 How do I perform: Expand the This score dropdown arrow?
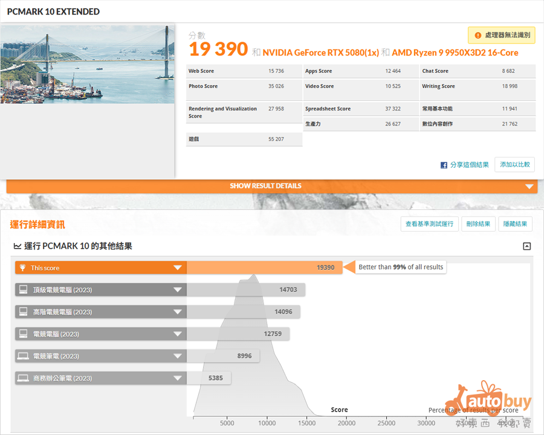point(177,268)
